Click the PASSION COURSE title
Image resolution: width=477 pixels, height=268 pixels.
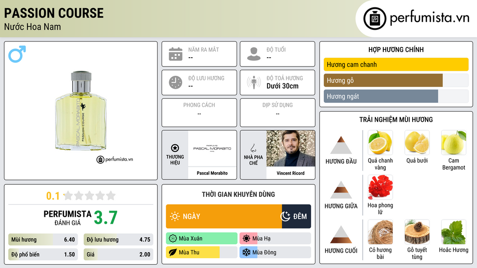pyautogui.click(x=54, y=13)
